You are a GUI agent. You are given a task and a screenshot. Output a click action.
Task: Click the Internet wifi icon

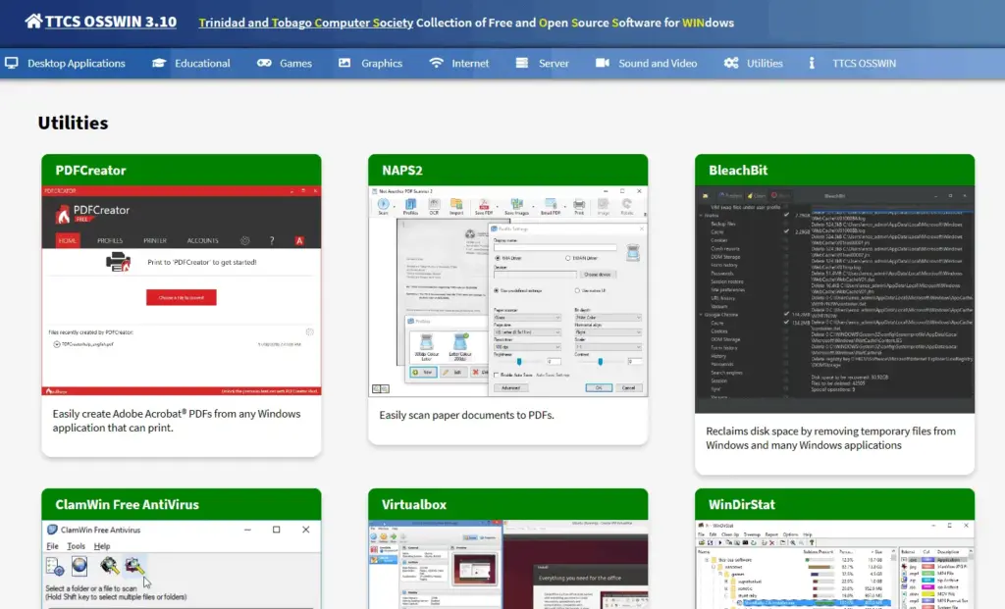pos(436,63)
